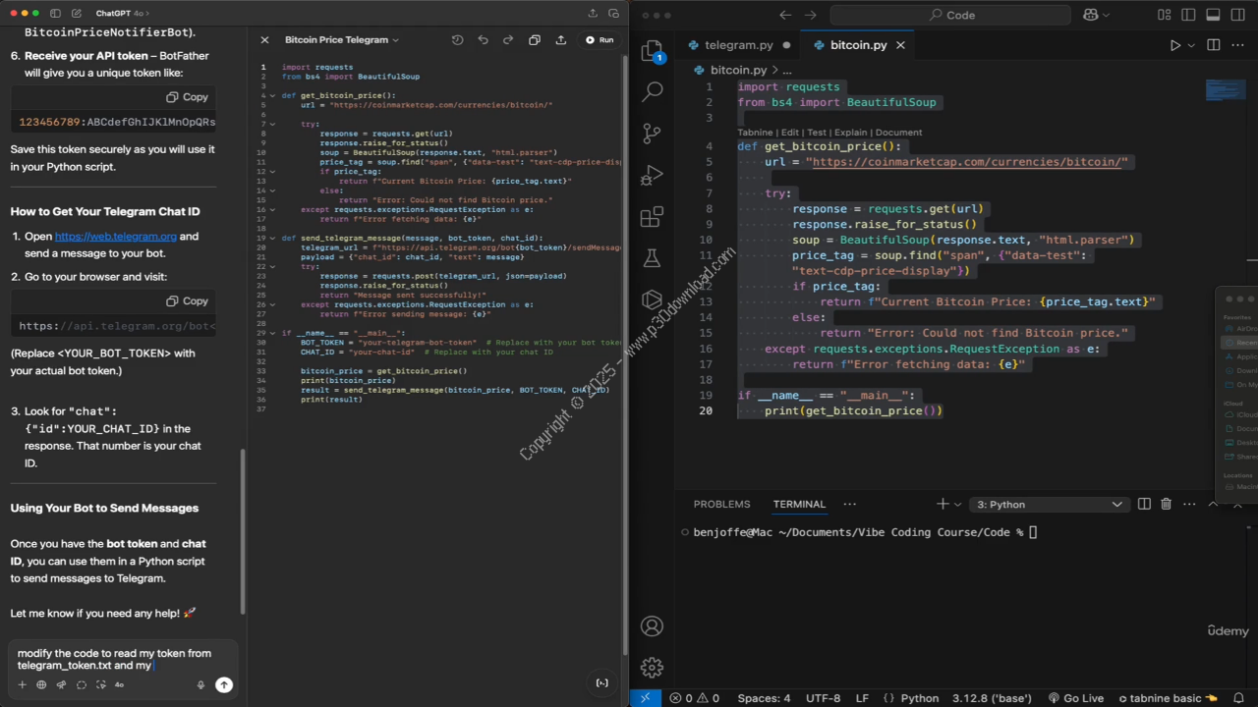This screenshot has width=1258, height=707.
Task: Toggle the bottom panel visibility
Action: pyautogui.click(x=1214, y=15)
